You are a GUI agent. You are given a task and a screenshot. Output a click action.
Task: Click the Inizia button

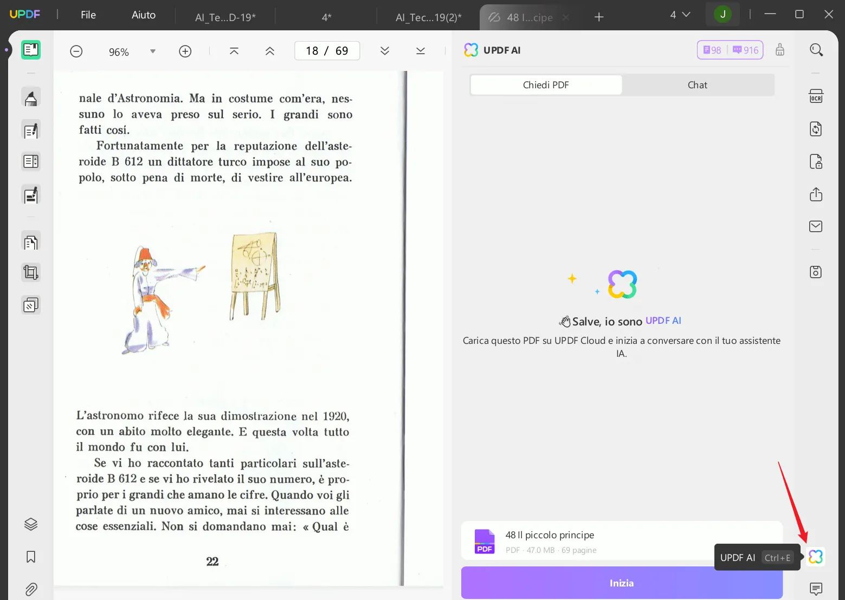pyautogui.click(x=622, y=583)
